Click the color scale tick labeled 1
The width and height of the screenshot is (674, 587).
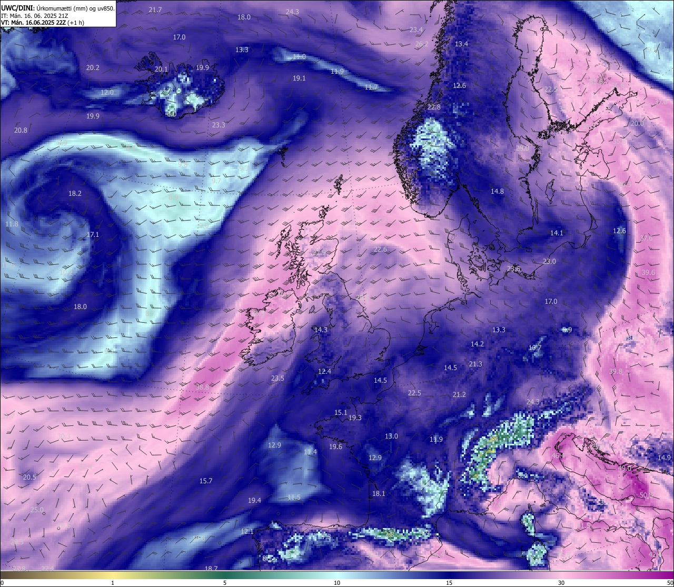tap(113, 583)
